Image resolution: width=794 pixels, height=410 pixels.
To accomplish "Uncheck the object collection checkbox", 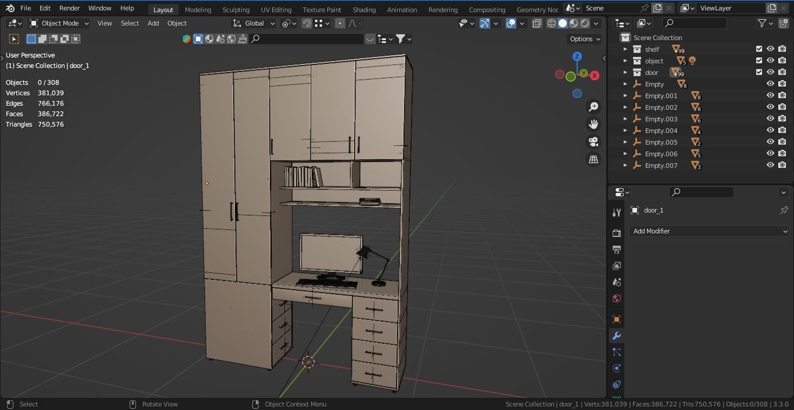I will click(x=759, y=61).
